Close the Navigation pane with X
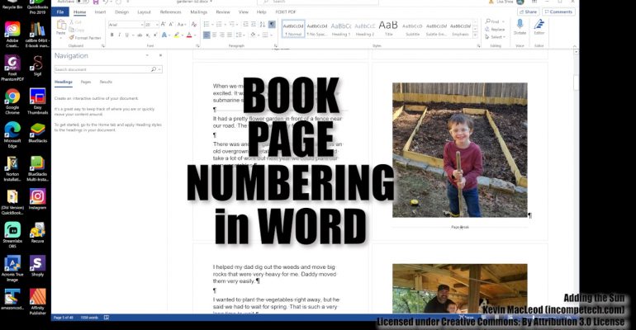The height and width of the screenshot is (330, 636). [x=160, y=55]
